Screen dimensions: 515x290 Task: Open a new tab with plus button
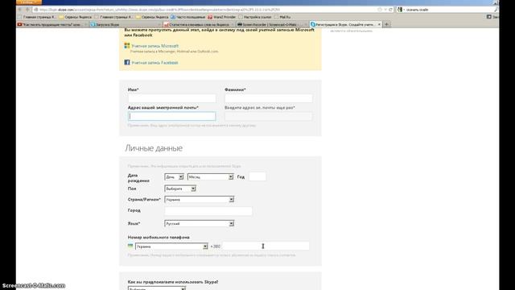386,24
